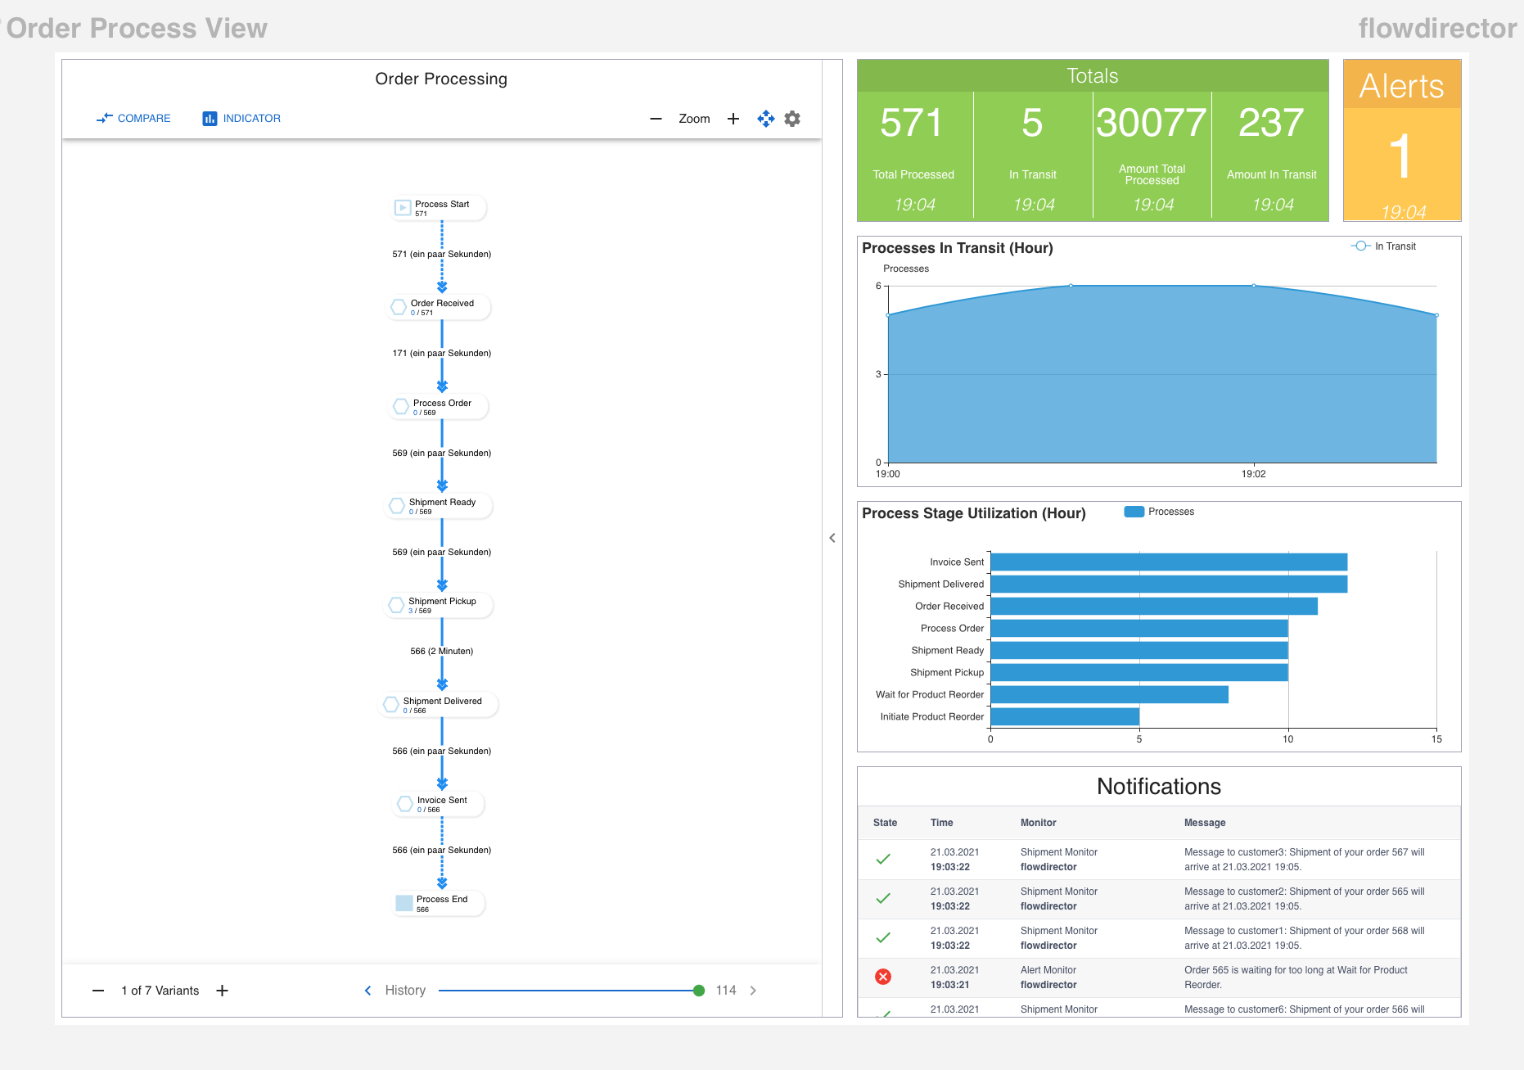Open process diagram settings gear
The image size is (1524, 1070).
pyautogui.click(x=792, y=119)
